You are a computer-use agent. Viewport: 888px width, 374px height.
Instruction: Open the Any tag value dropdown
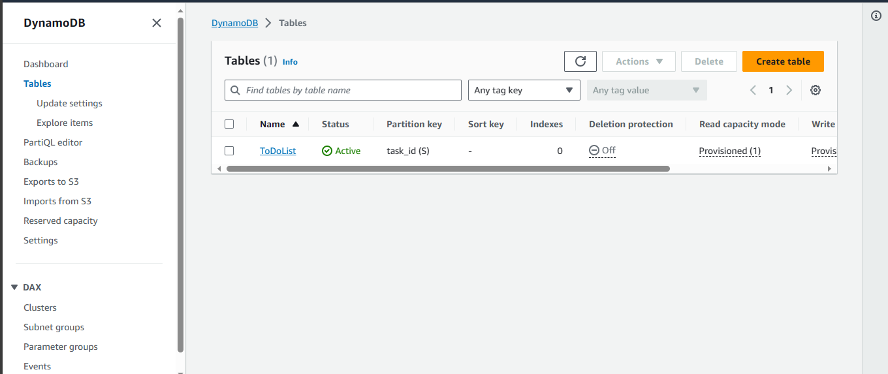tap(647, 90)
